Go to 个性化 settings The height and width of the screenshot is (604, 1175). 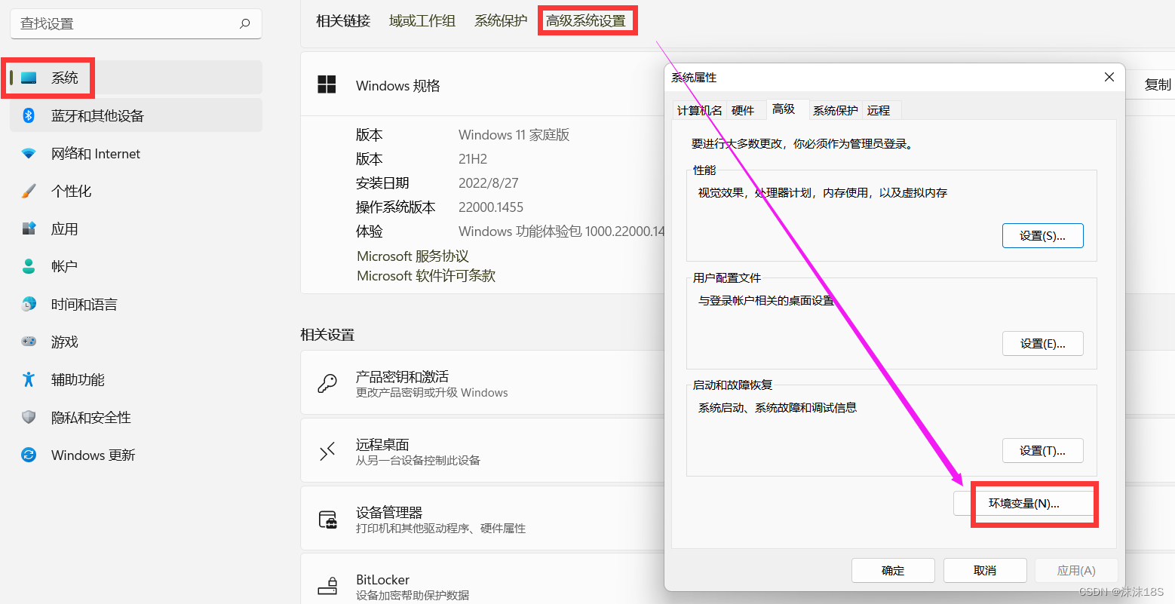point(136,191)
